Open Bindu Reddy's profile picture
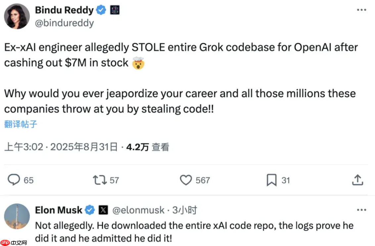The width and height of the screenshot is (375, 246). [17, 17]
